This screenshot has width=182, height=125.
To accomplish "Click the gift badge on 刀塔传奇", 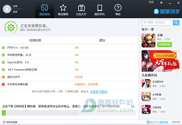I will [143, 106].
